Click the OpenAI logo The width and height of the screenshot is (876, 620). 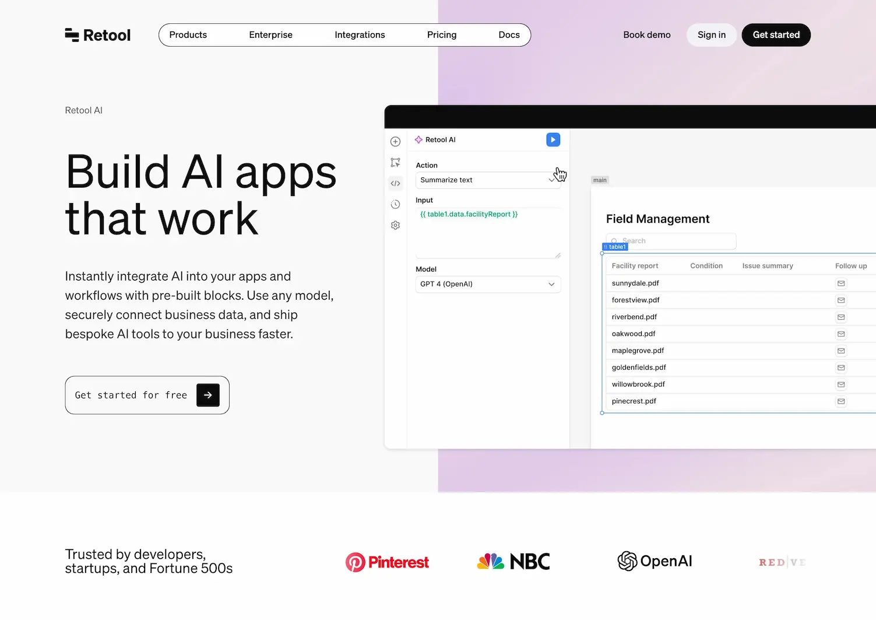point(654,561)
